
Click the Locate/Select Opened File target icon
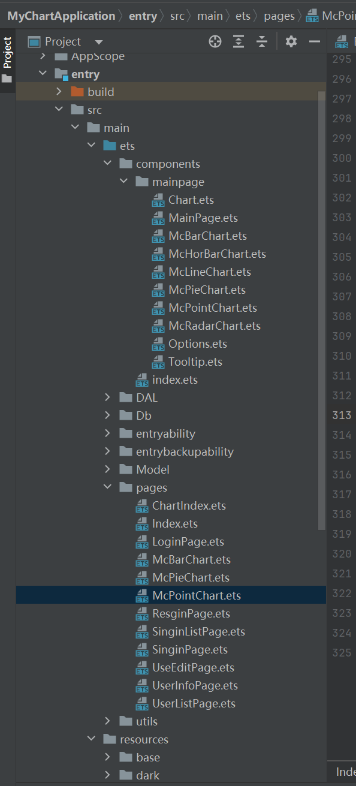click(215, 41)
